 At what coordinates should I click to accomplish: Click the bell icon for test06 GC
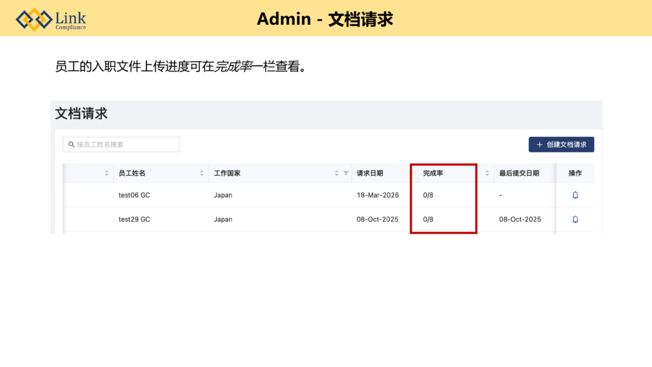point(575,195)
